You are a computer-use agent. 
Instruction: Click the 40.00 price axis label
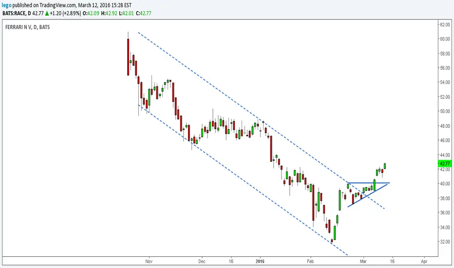click(445, 184)
